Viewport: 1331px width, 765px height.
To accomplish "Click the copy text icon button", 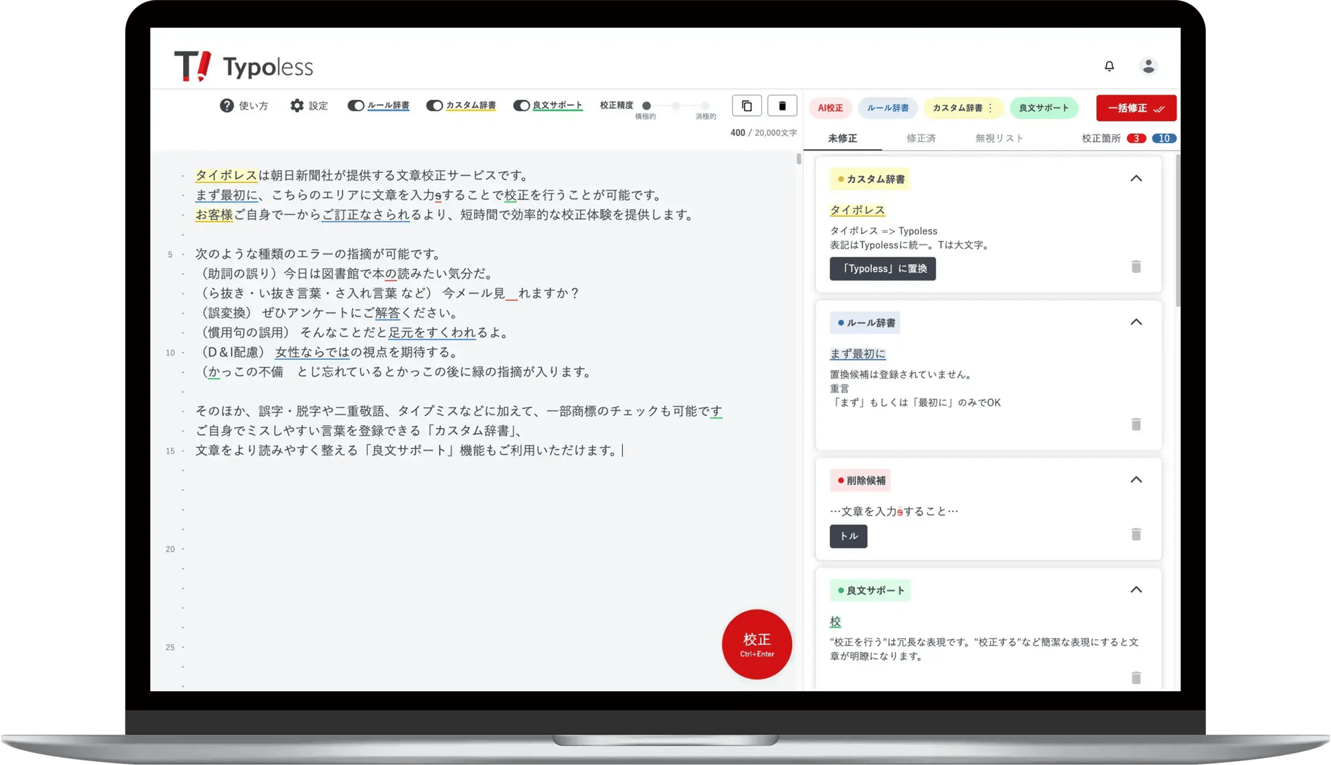I will pyautogui.click(x=747, y=106).
